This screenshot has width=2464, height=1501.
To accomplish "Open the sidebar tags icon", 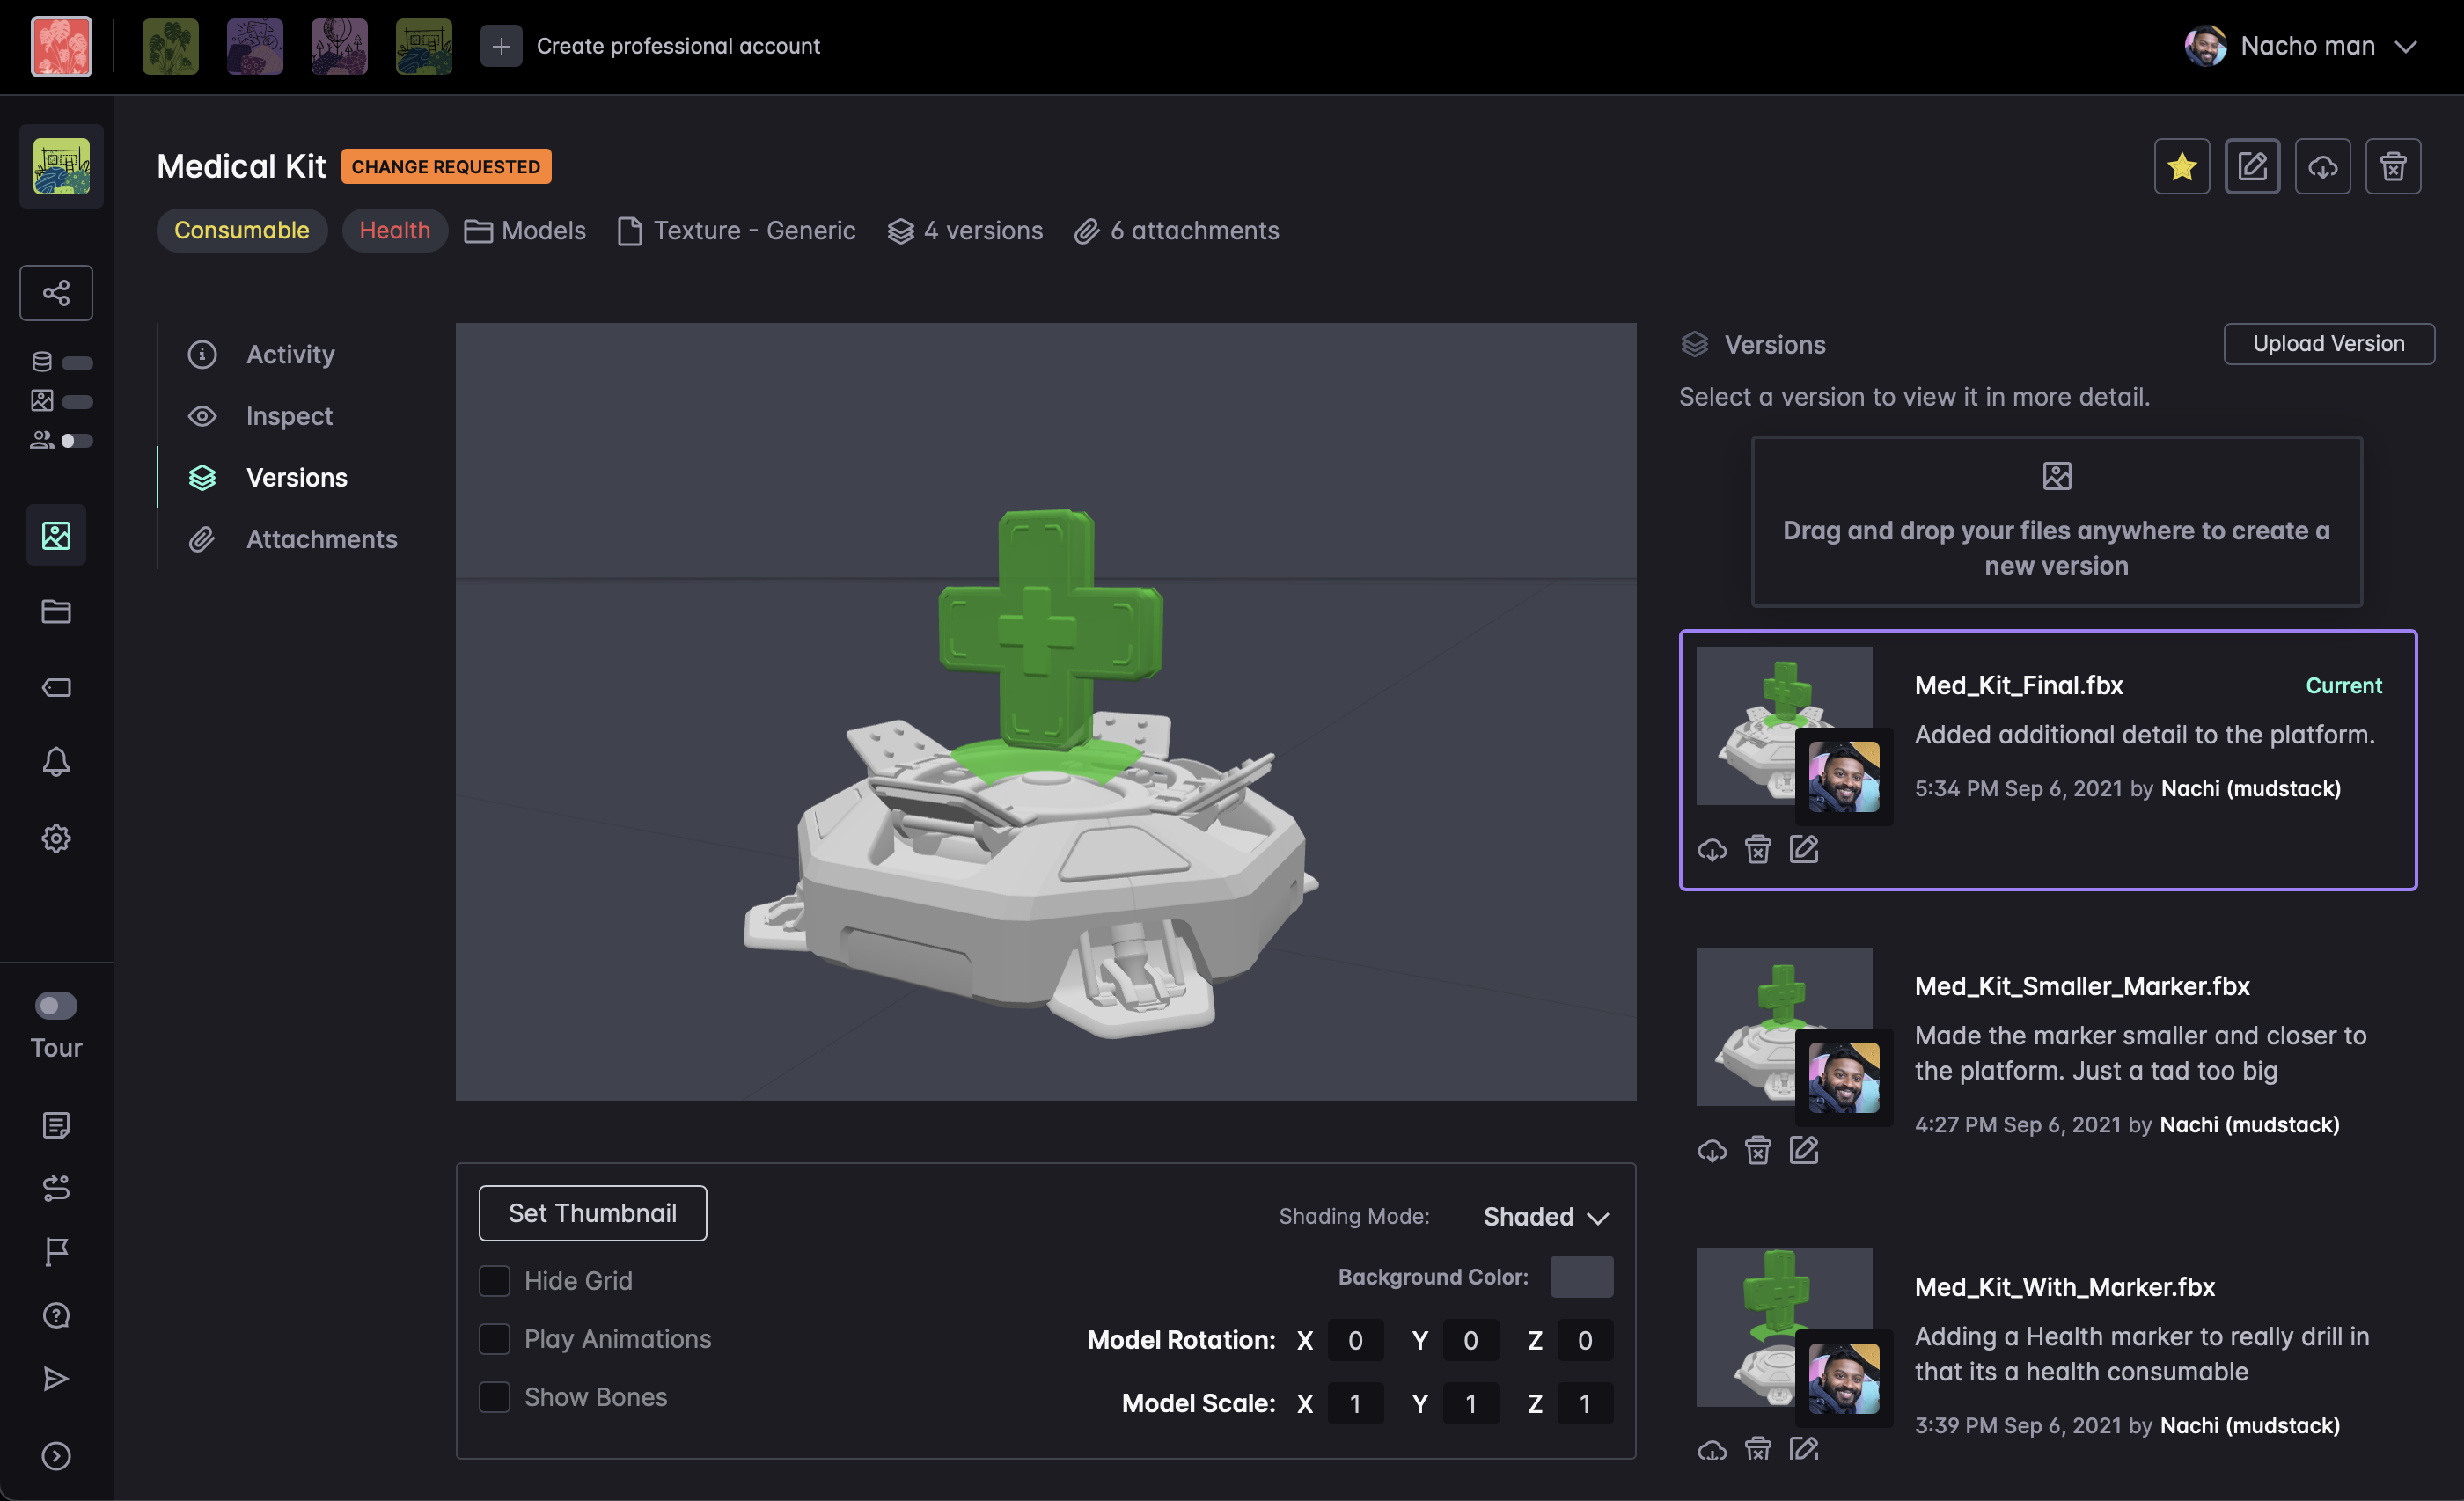I will pos(56,687).
